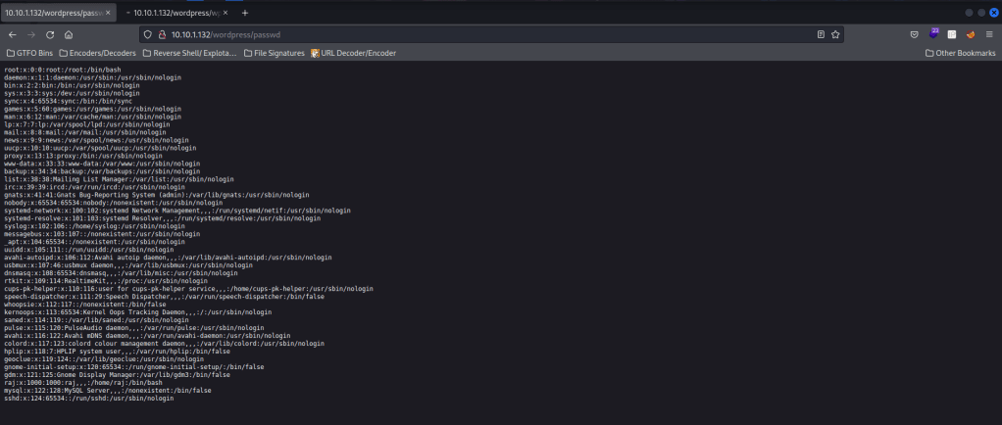
Task: Open the orange round extension icon
Action: 970,33
